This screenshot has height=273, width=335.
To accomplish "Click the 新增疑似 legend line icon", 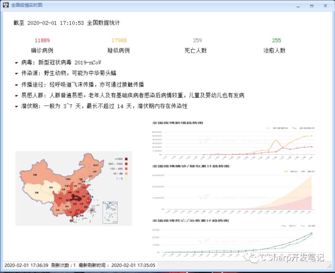I will pyautogui.click(x=268, y=128).
